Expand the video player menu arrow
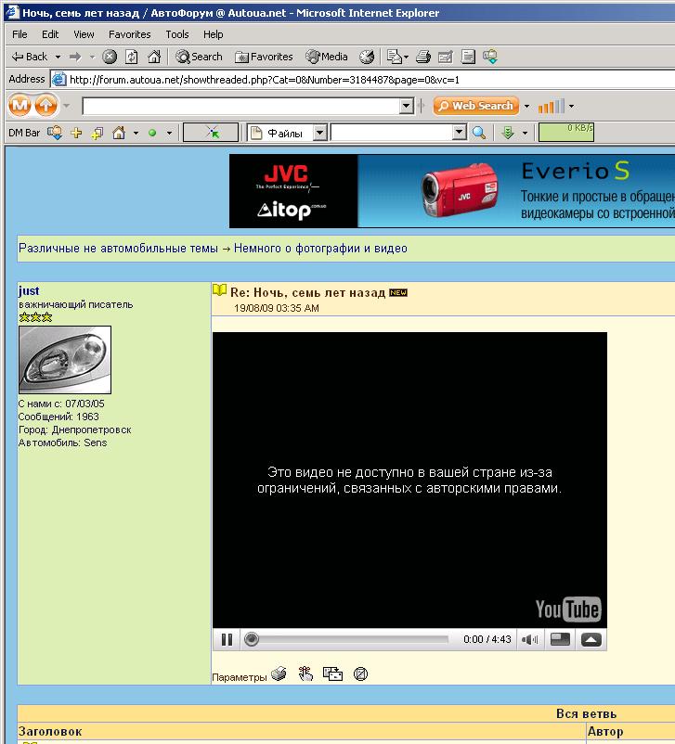675x744 pixels. click(x=591, y=639)
